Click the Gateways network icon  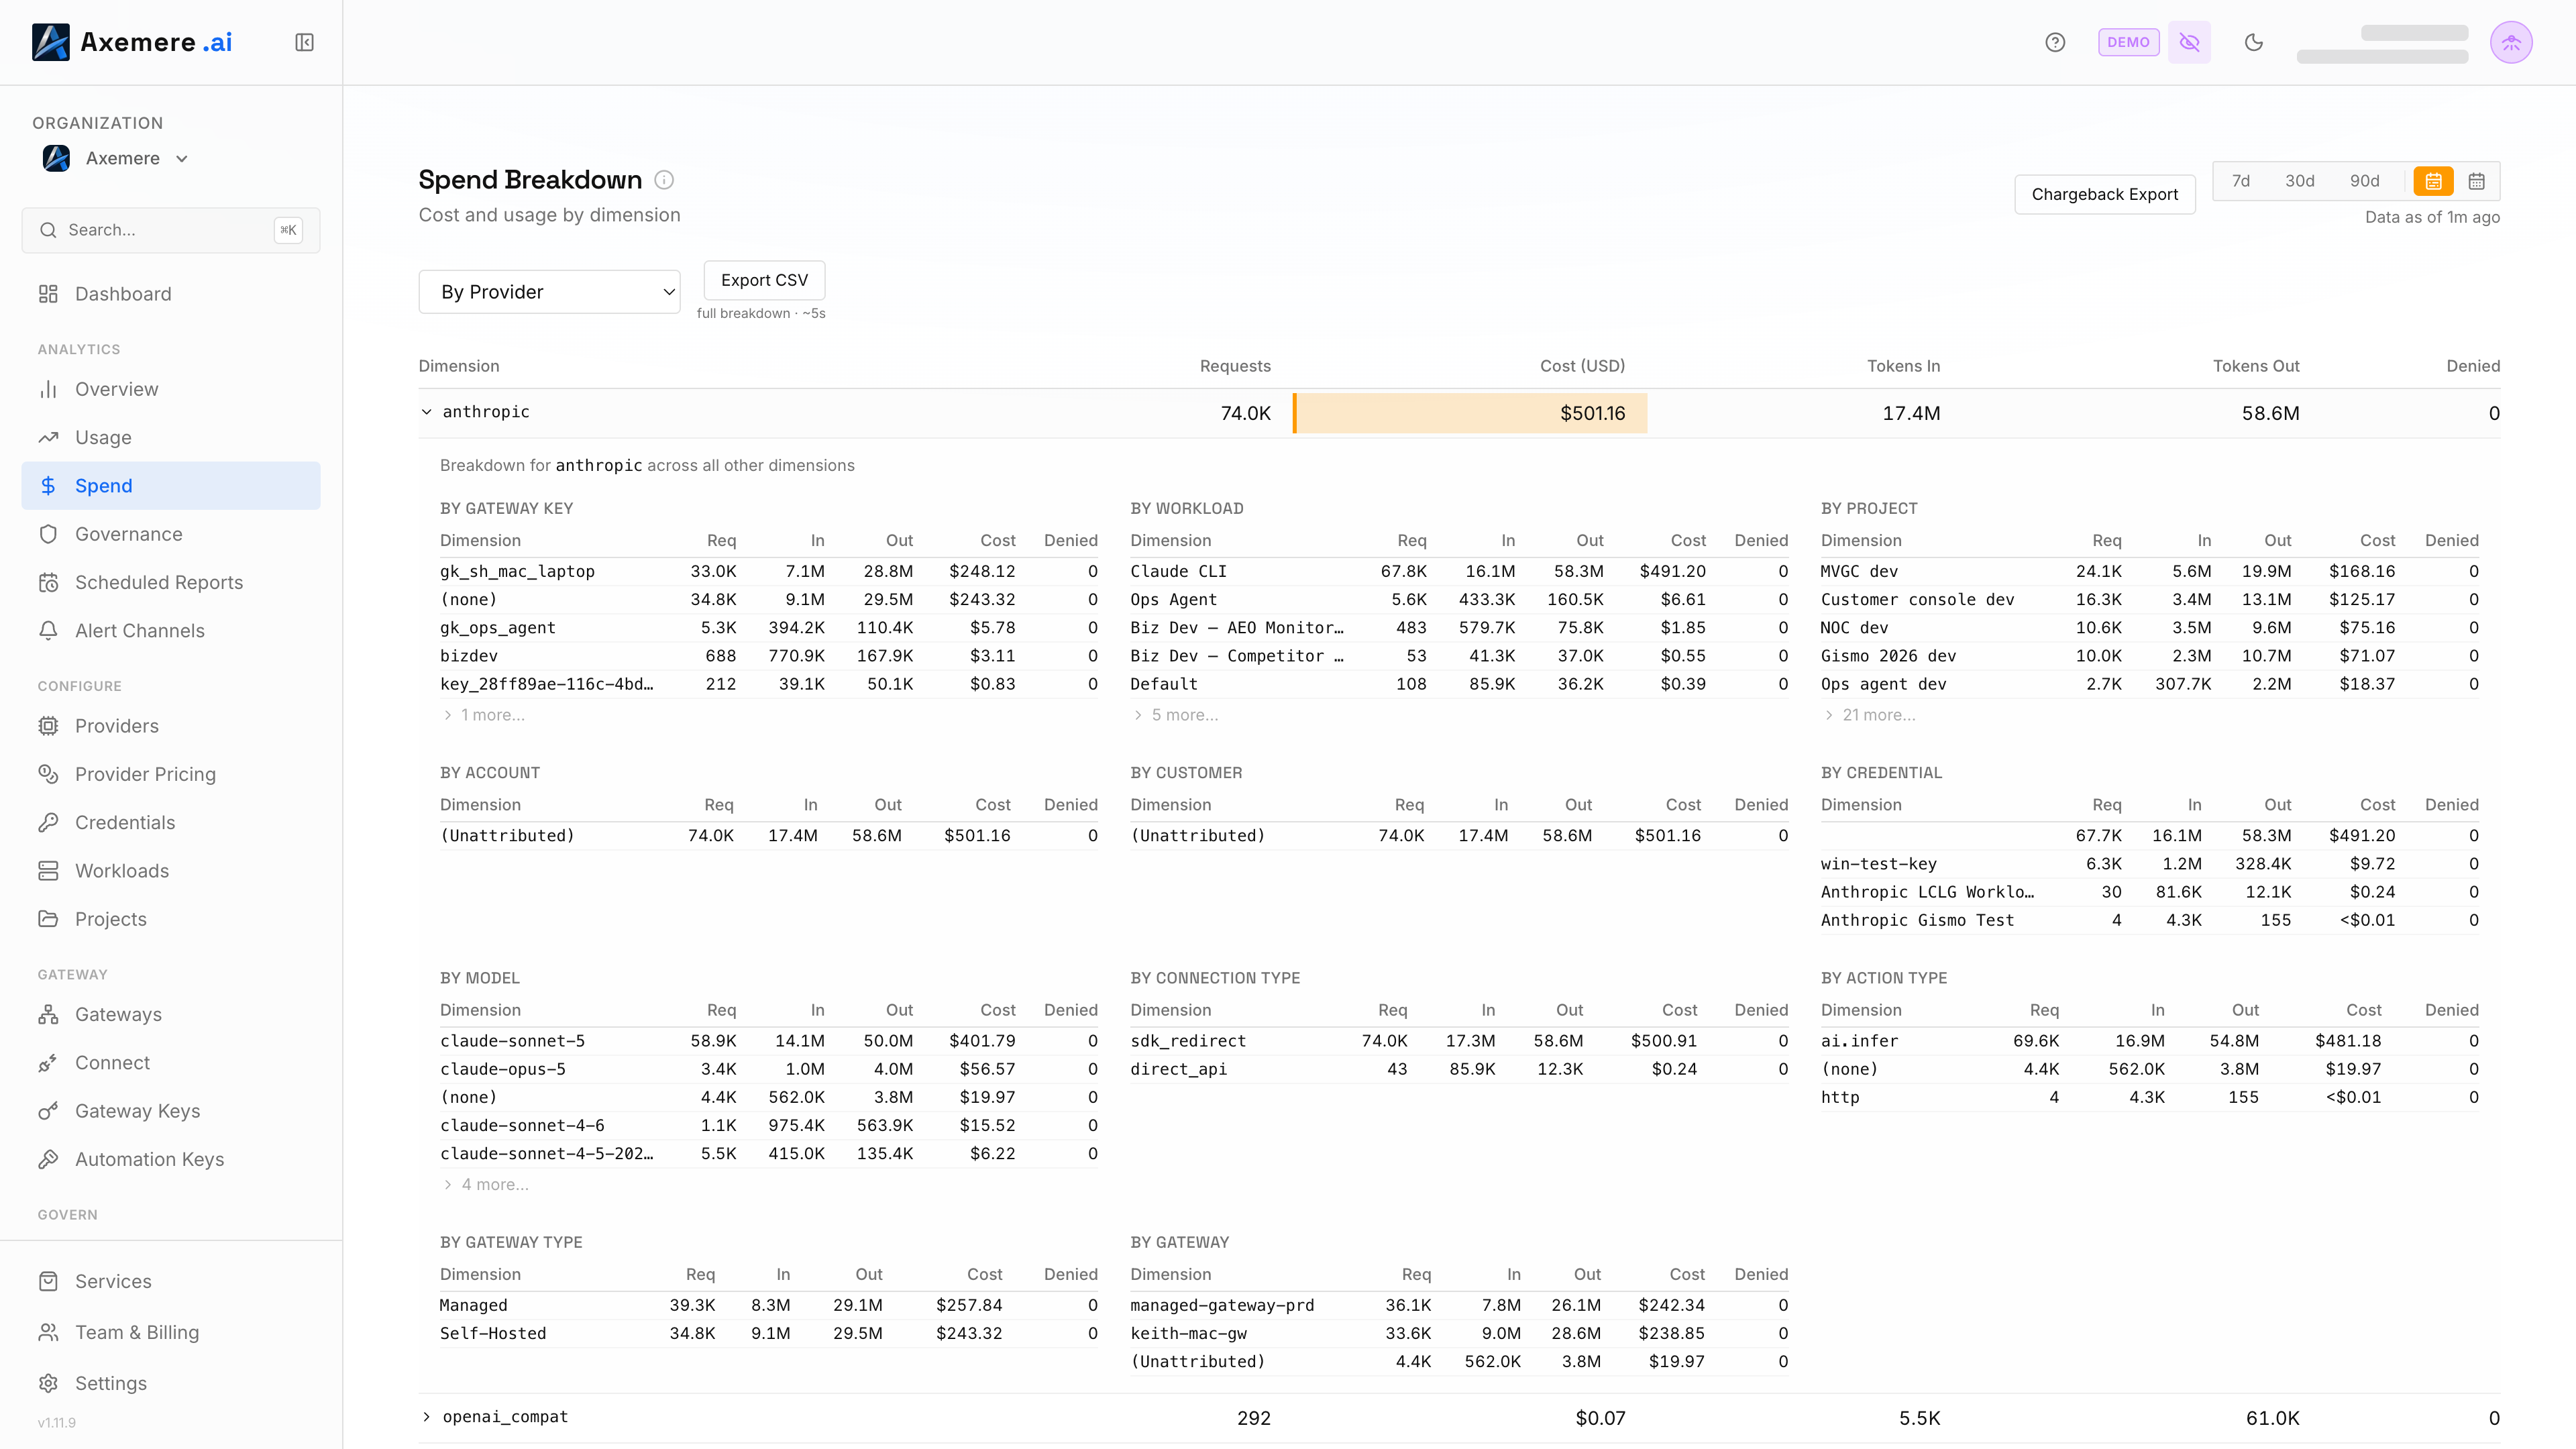(x=48, y=1014)
